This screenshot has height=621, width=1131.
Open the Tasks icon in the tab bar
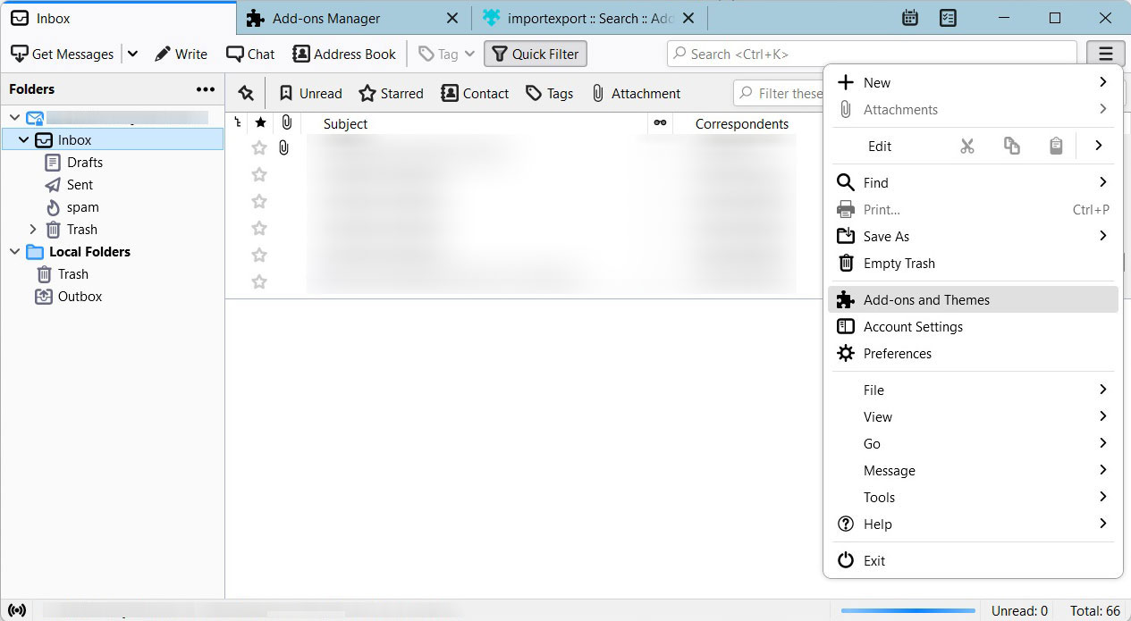click(x=949, y=18)
